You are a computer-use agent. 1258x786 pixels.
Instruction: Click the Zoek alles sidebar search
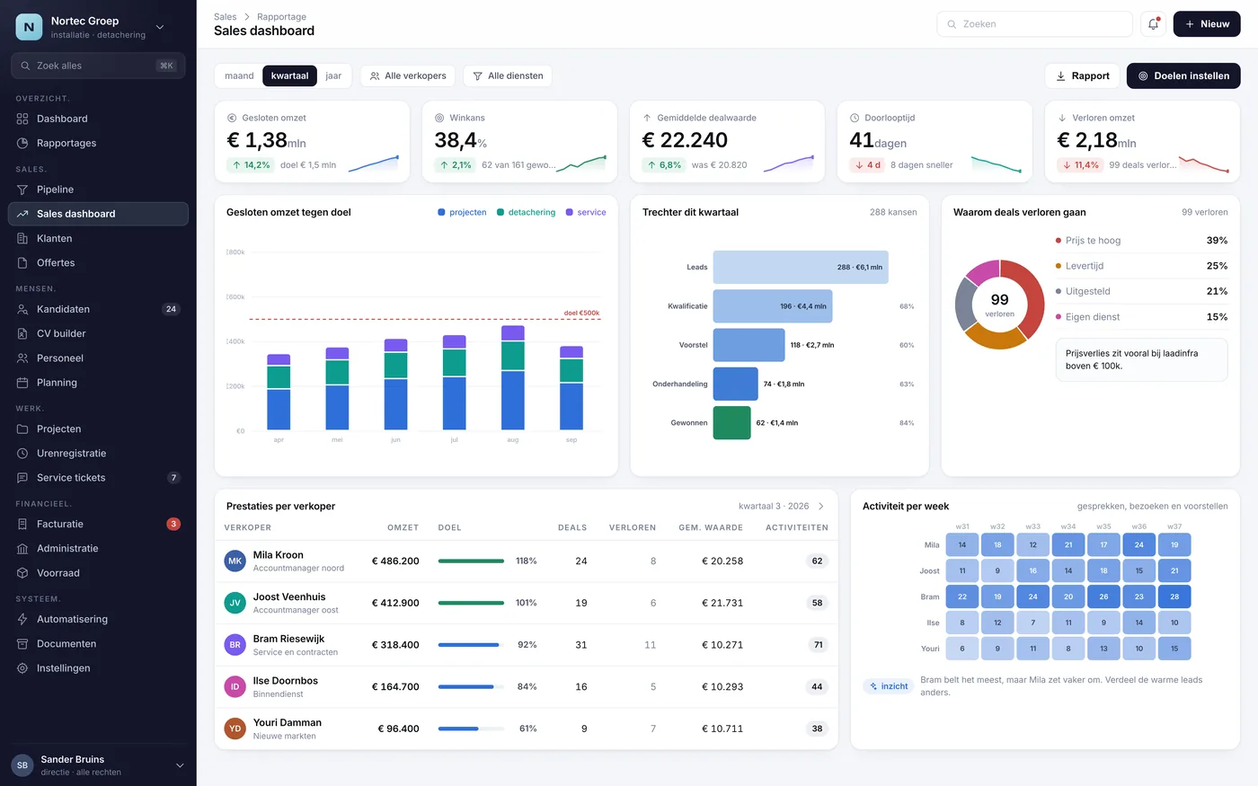tap(98, 66)
